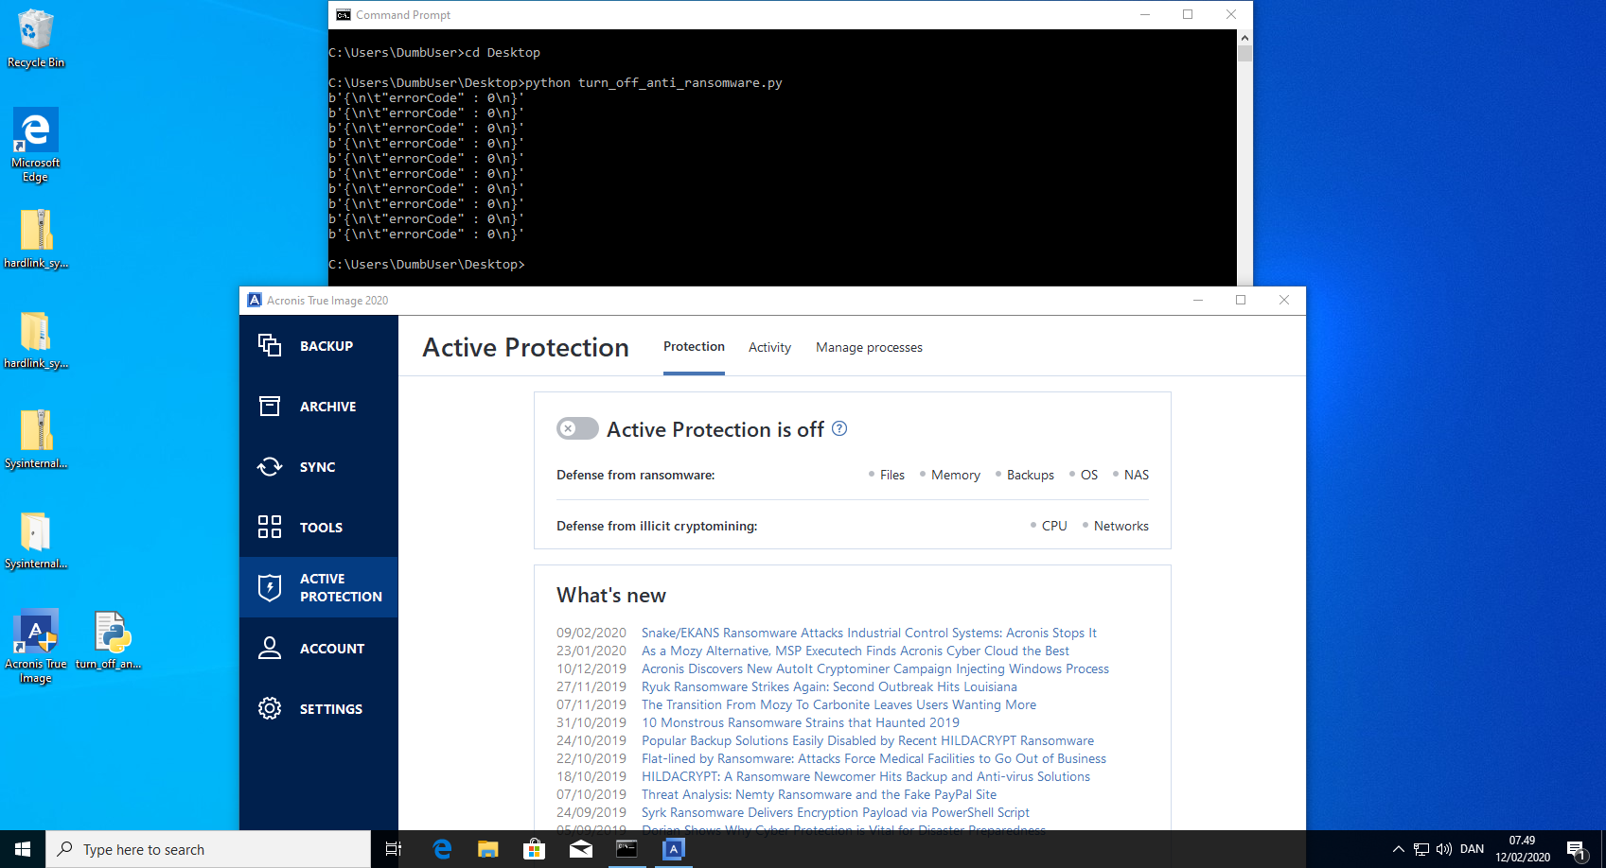
Task: Switch to the Activity tab
Action: pyautogui.click(x=769, y=348)
